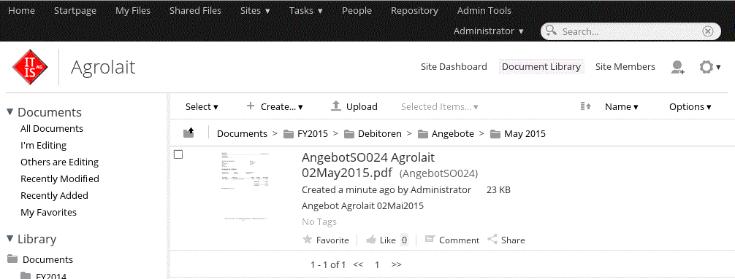Click the Favorite star icon

coord(308,240)
